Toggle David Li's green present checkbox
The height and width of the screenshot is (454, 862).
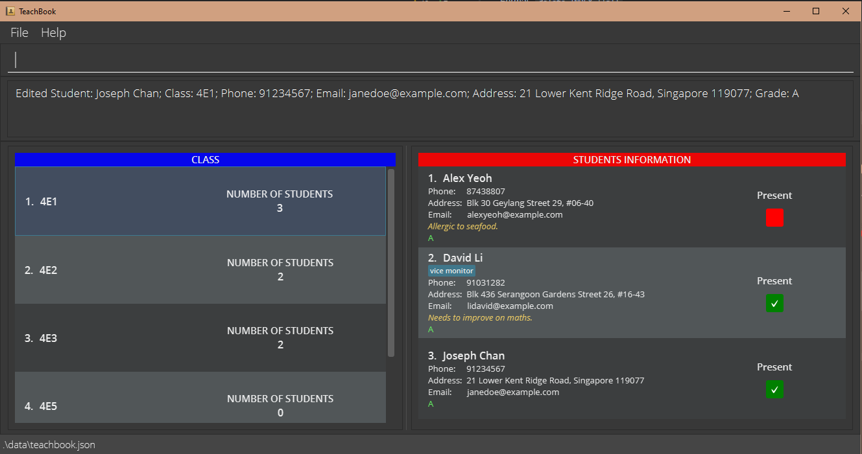(x=774, y=303)
